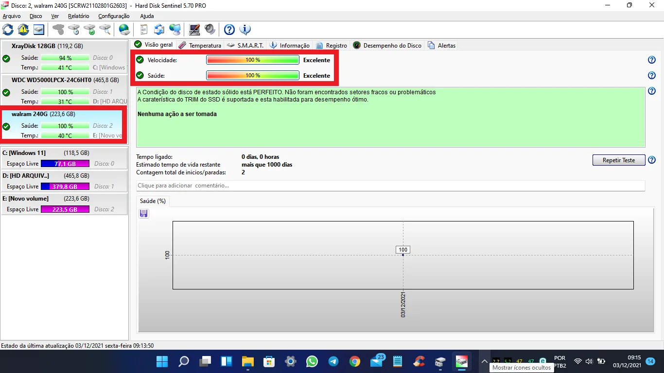Select the XrayDisk 128GB disk entry
The height and width of the screenshot is (373, 664).
pos(64,57)
